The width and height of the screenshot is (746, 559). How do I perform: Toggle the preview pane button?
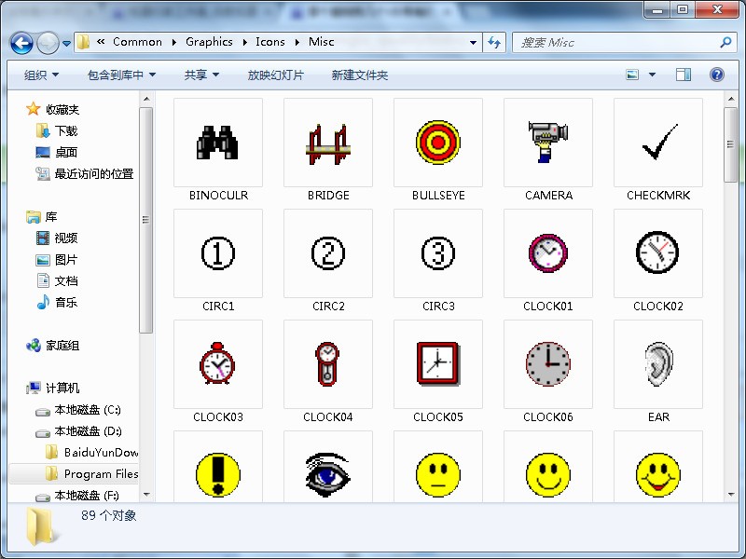click(684, 75)
